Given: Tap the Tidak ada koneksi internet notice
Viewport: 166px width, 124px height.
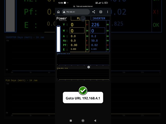Looking at the screenshot, I should (83, 6).
